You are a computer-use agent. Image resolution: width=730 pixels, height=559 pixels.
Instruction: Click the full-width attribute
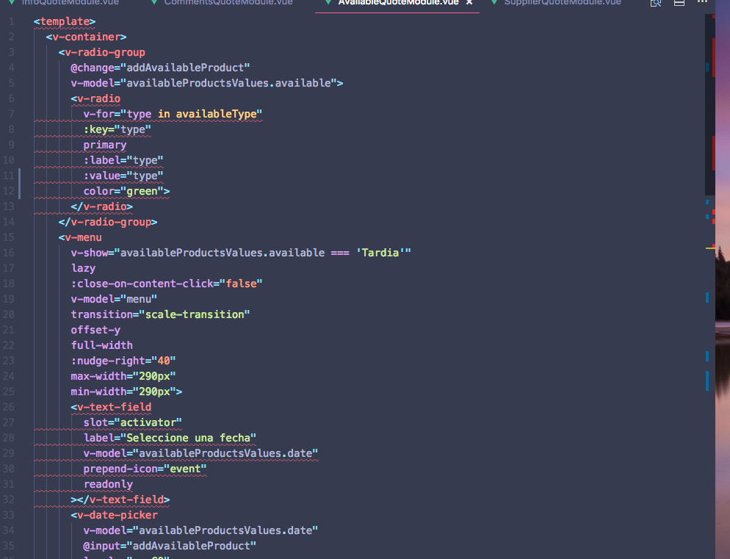click(101, 345)
